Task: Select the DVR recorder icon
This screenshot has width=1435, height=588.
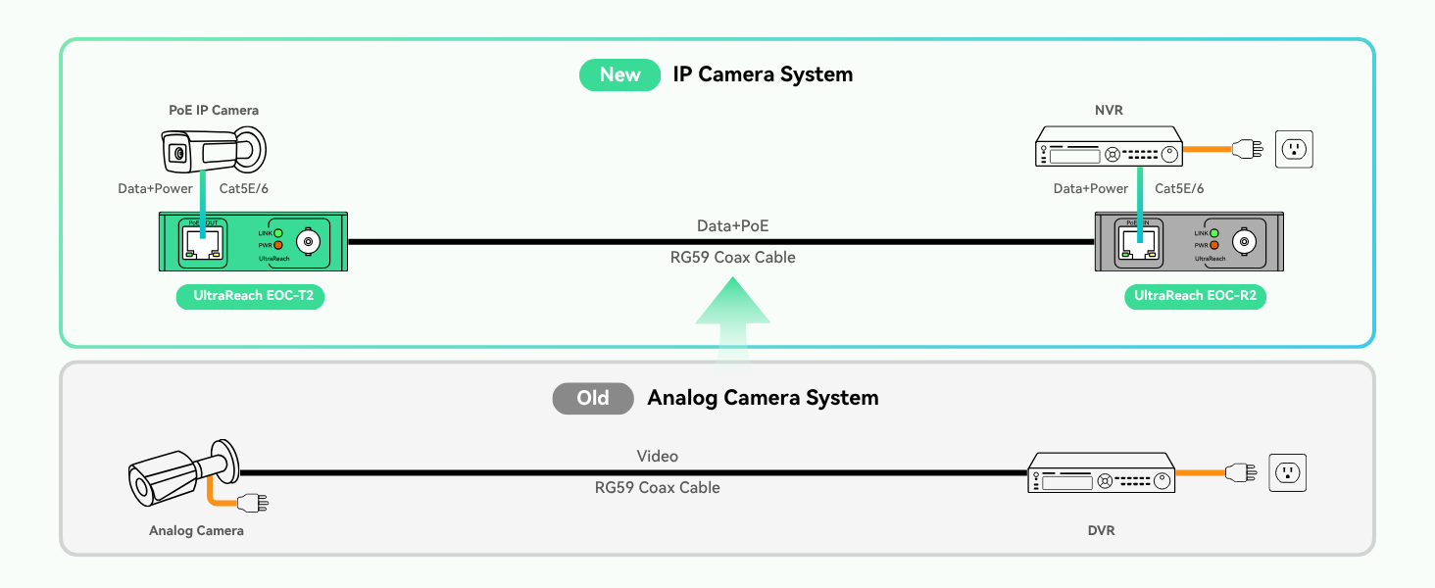Action: click(x=1101, y=472)
